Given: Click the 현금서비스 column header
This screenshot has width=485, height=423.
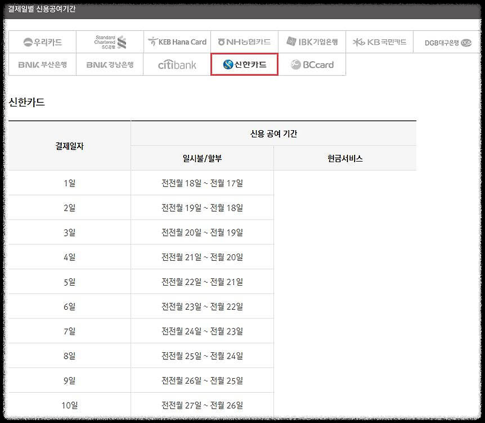Looking at the screenshot, I should pos(345,158).
